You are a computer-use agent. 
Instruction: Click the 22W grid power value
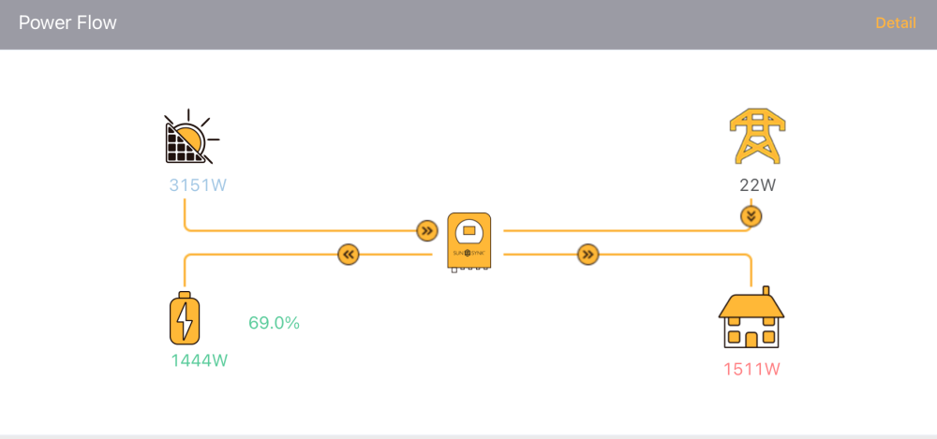757,185
